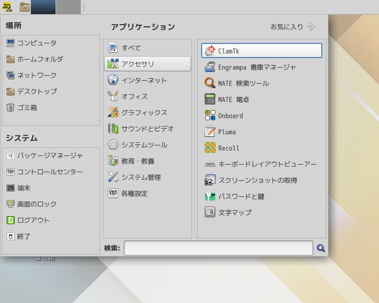Start Onboard on-screen keyboard
This screenshot has width=379, height=303.
(x=262, y=116)
